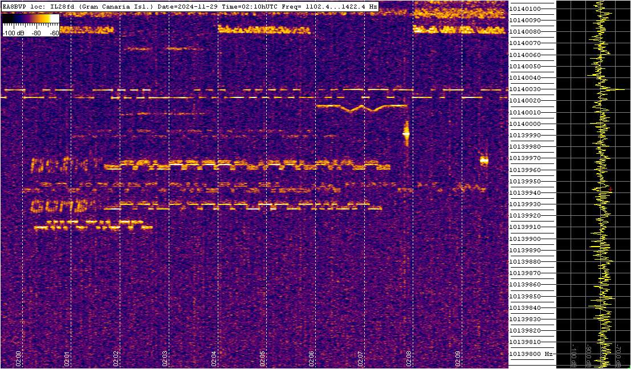Click the 10139800 Hz frequency label
Image resolution: width=631 pixels, height=369 pixels.
[x=531, y=354]
